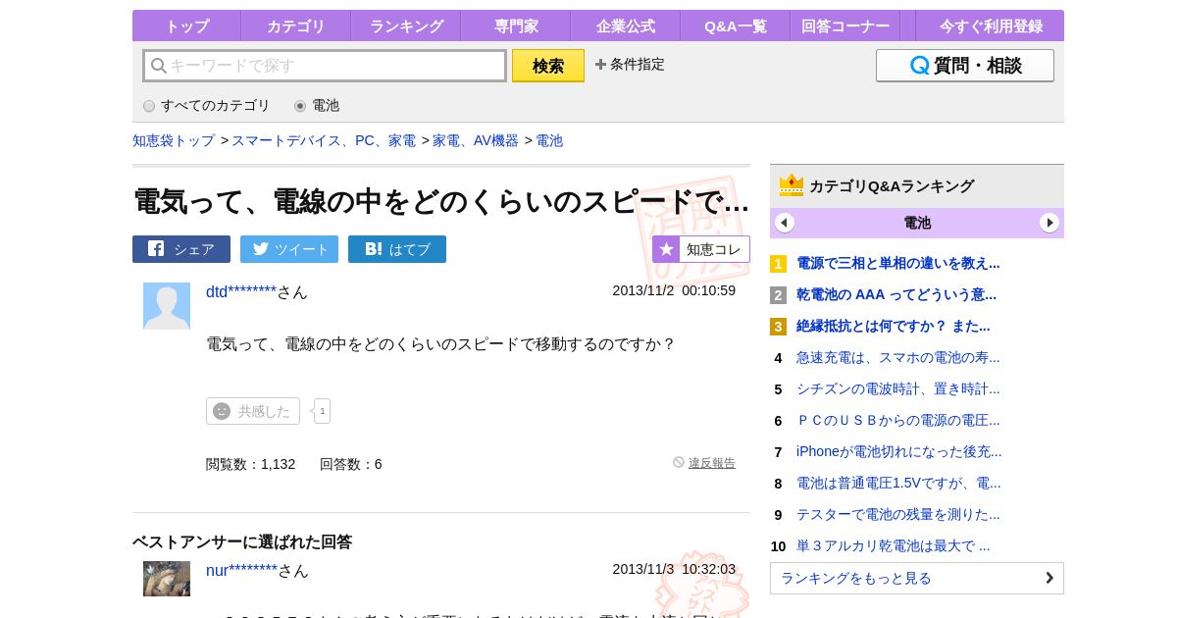Click the Twitter ツイート button
Screen dimensions: 1177x618
pos(289,249)
